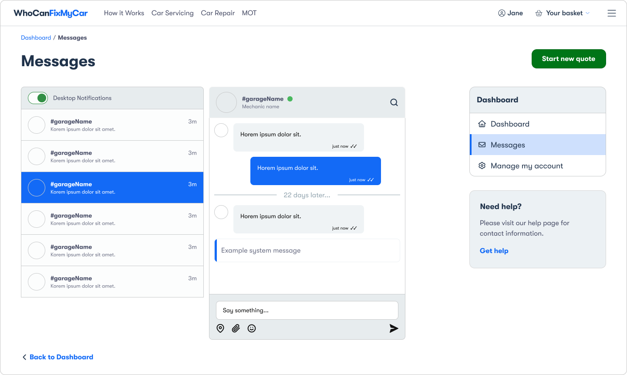
Task: Follow the Get help link
Action: pyautogui.click(x=494, y=250)
